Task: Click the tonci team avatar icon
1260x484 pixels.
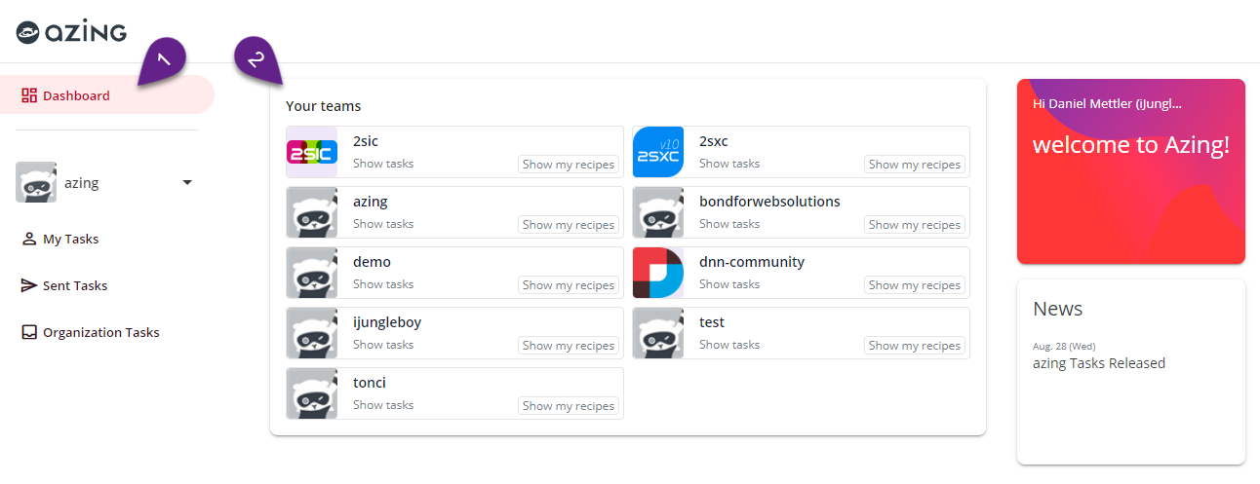Action: [312, 393]
